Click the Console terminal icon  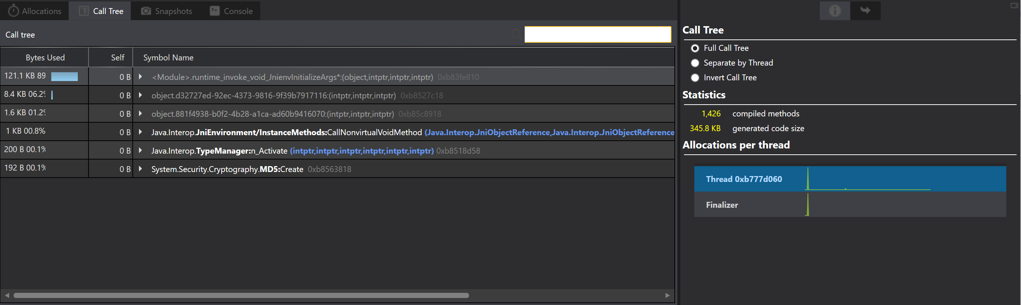[x=215, y=11]
